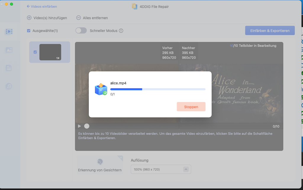The image size is (303, 190).
Task: Open the document repair sidebar icon
Action: click(x=9, y=68)
